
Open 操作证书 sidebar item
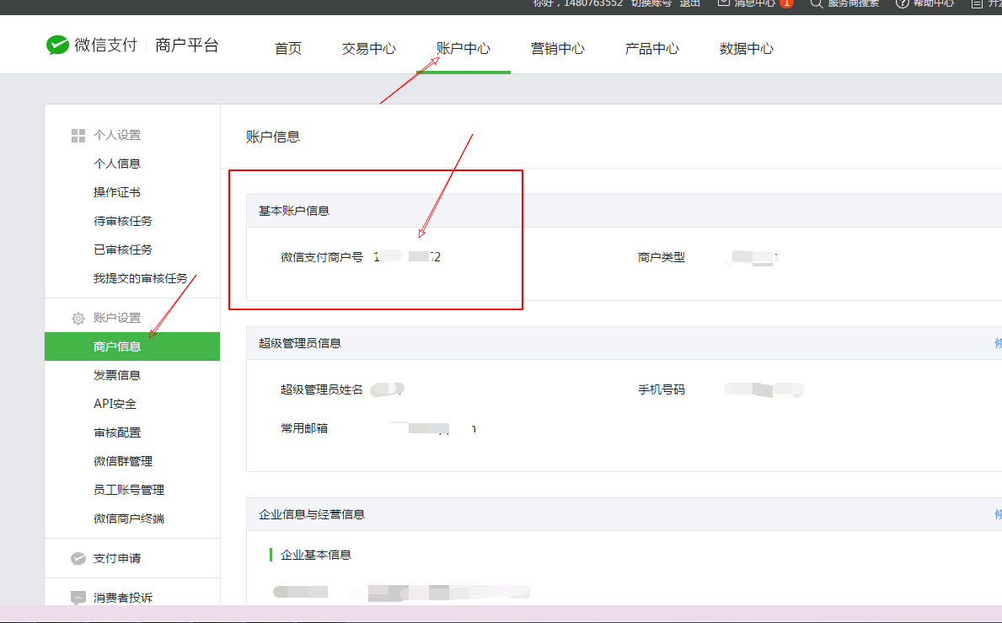coord(117,192)
